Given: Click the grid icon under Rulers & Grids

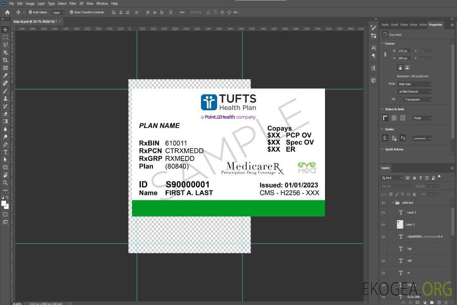Looking at the screenshot, I should (394, 118).
